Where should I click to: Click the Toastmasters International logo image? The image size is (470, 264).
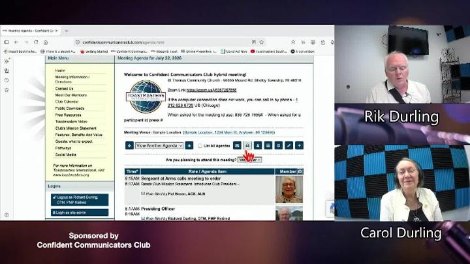click(x=146, y=96)
